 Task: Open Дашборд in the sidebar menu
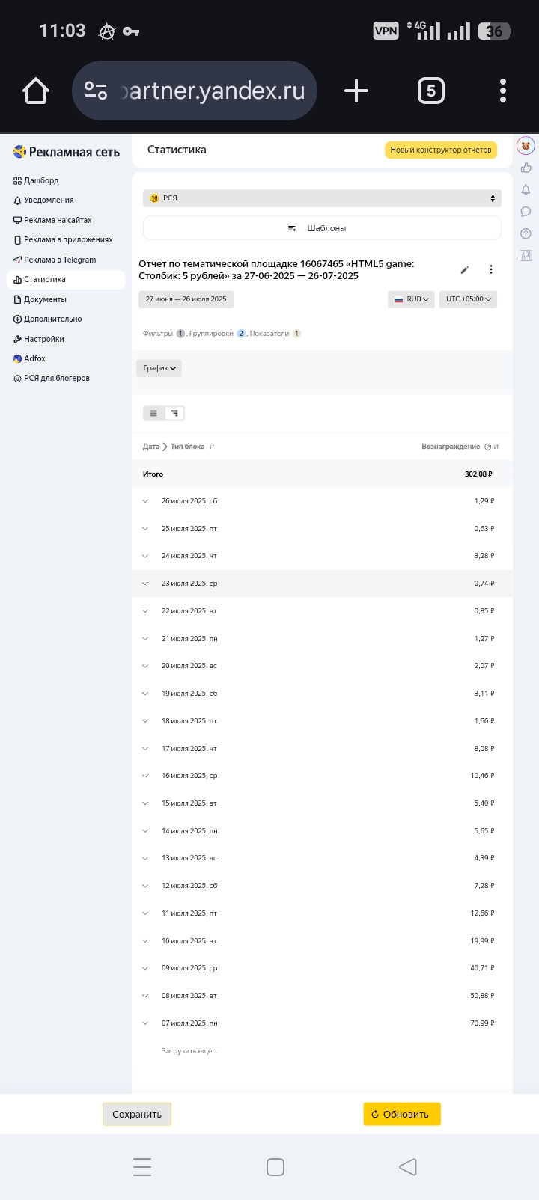40,180
